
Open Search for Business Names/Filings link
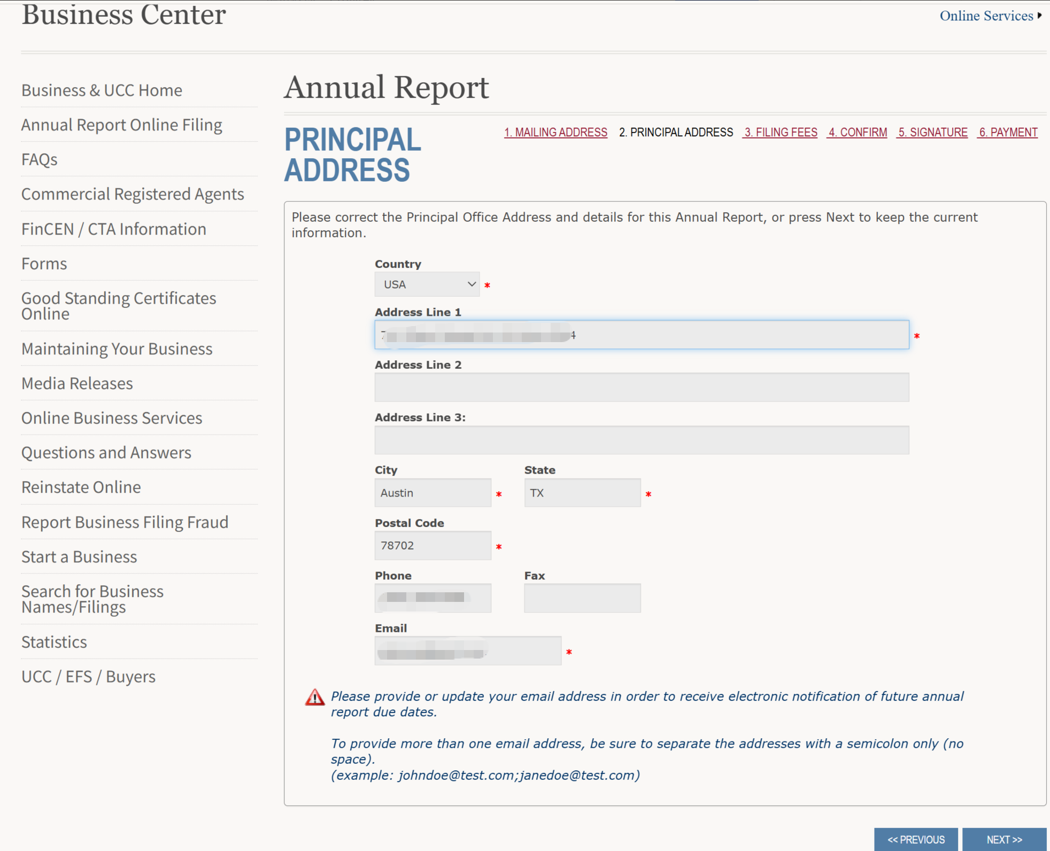92,599
